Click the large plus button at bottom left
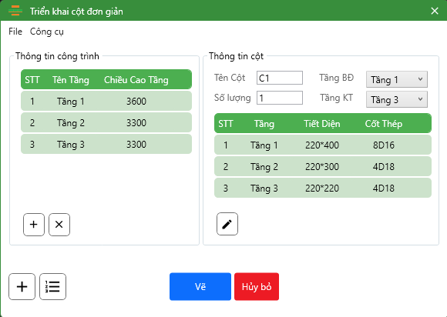Screen dimensions: 447x317 pyautogui.click(x=22, y=286)
